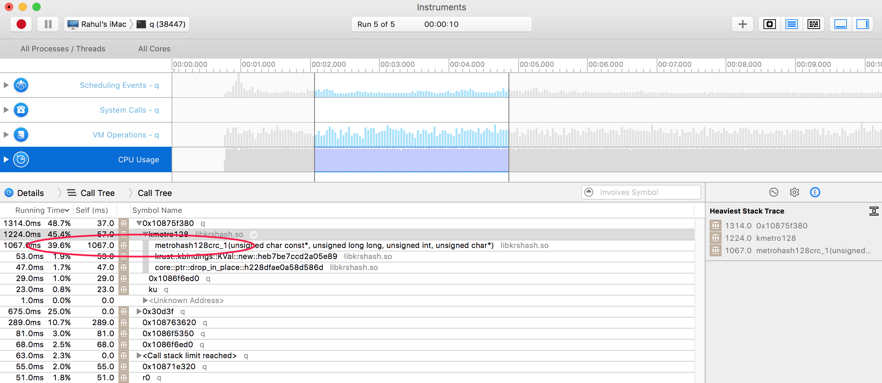The height and width of the screenshot is (383, 882).
Task: Click the focus arrow beside kmetro128 libkrshash.so
Action: (254, 235)
